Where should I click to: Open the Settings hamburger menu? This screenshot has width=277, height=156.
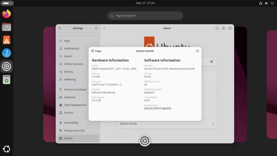click(96, 28)
